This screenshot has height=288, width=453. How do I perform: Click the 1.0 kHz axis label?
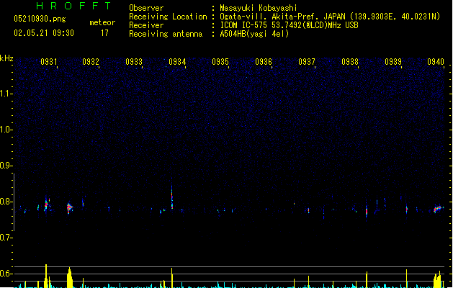6,130
